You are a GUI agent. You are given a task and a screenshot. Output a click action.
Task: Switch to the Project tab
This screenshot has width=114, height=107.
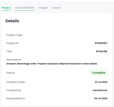(6, 8)
